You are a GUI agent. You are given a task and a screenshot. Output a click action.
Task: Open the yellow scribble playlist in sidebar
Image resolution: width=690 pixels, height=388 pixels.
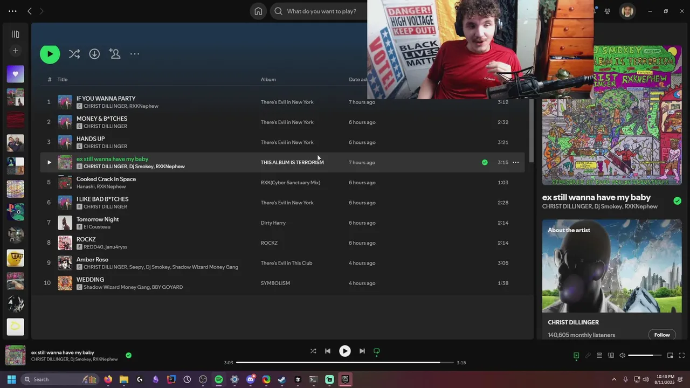coord(15,327)
